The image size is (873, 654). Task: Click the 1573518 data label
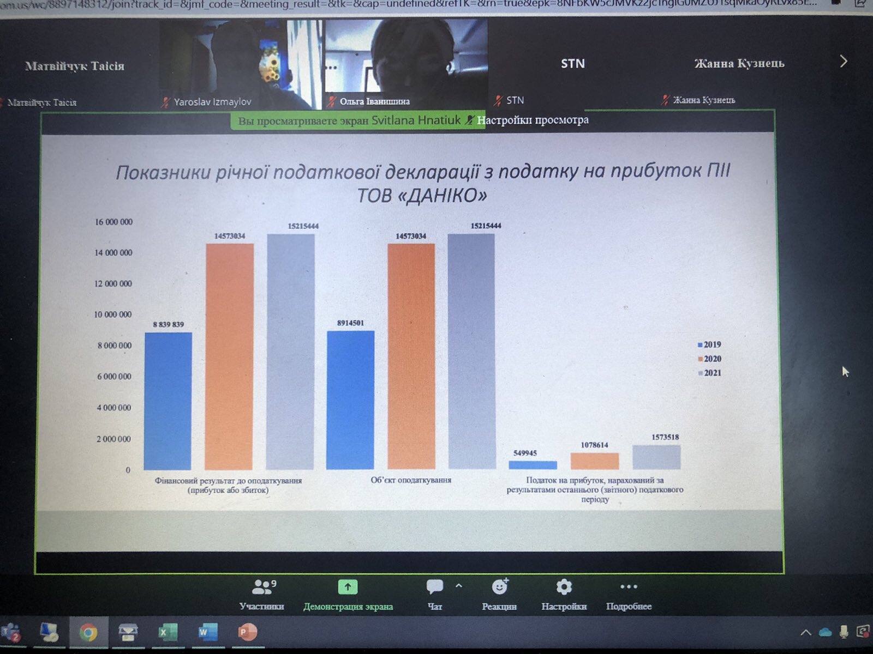tap(665, 437)
